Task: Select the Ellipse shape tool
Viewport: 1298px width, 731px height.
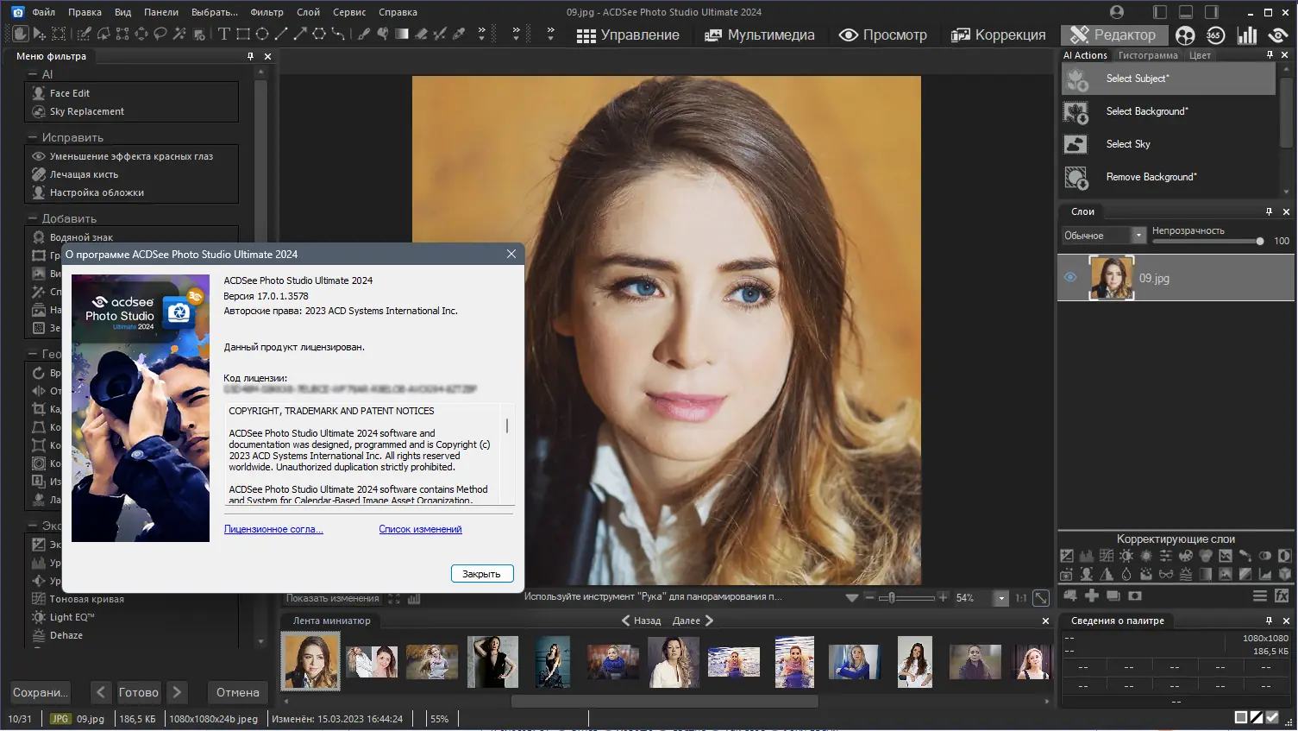Action: 262,35
